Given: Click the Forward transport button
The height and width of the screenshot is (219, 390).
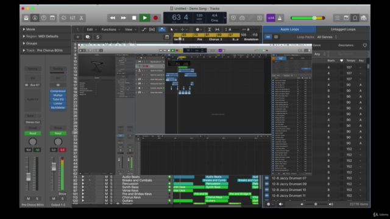Looking at the screenshot, I should (x=123, y=18).
